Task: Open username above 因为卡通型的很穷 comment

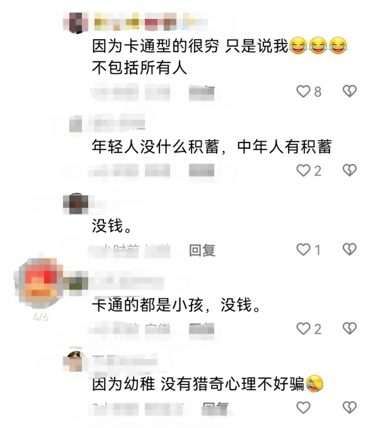Action: (x=151, y=22)
